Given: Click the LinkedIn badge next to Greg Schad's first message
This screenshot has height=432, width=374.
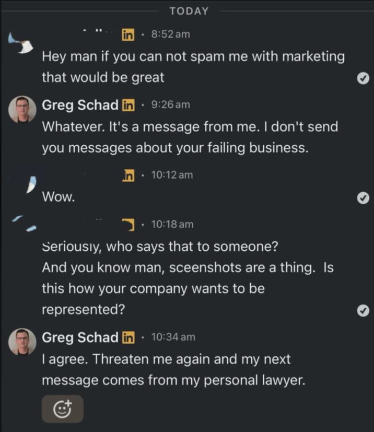Looking at the screenshot, I should (128, 105).
